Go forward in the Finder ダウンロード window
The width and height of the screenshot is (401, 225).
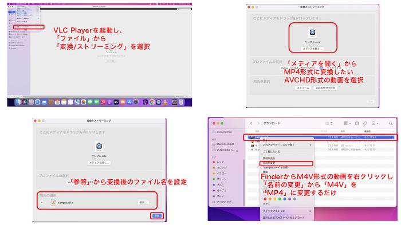coord(258,123)
